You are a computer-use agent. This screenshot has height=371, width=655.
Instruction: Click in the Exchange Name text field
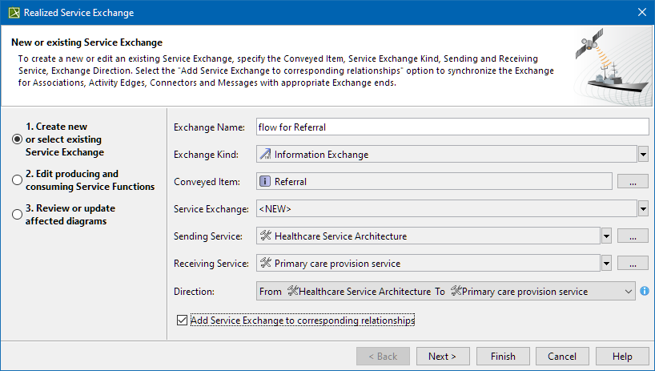pyautogui.click(x=451, y=127)
